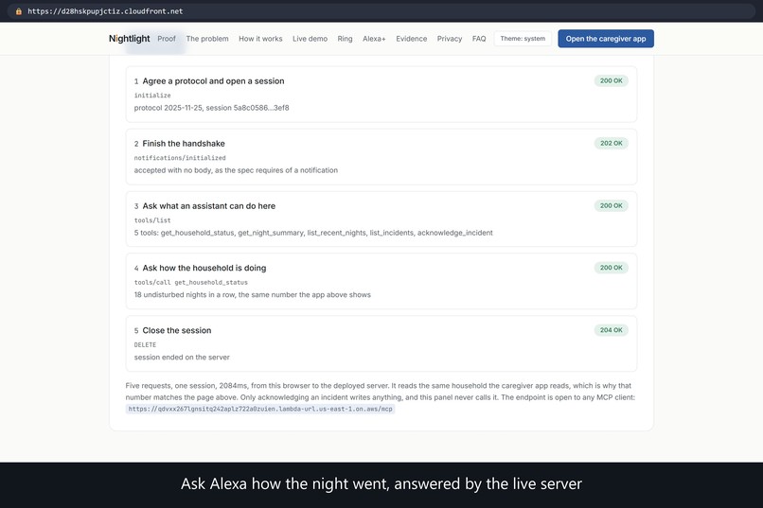Open the Alexa+ nav link
Viewport: 763px width, 508px height.
pos(374,39)
